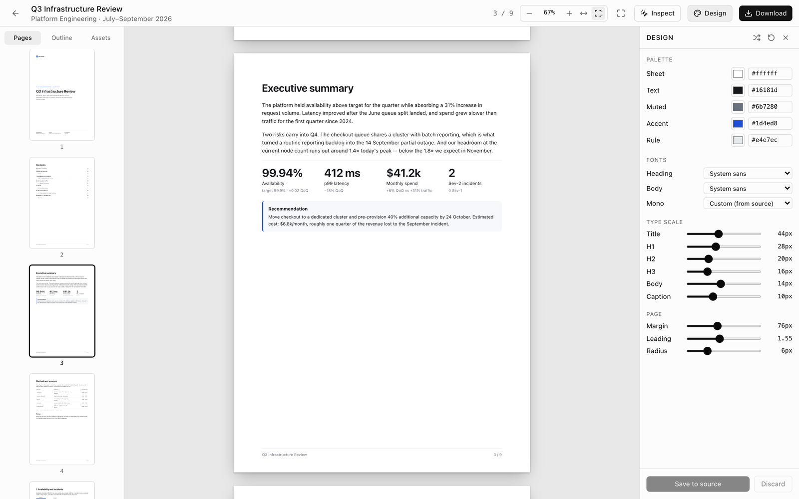Image resolution: width=799 pixels, height=499 pixels.
Task: Adjust the Title type scale slider
Action: point(724,234)
